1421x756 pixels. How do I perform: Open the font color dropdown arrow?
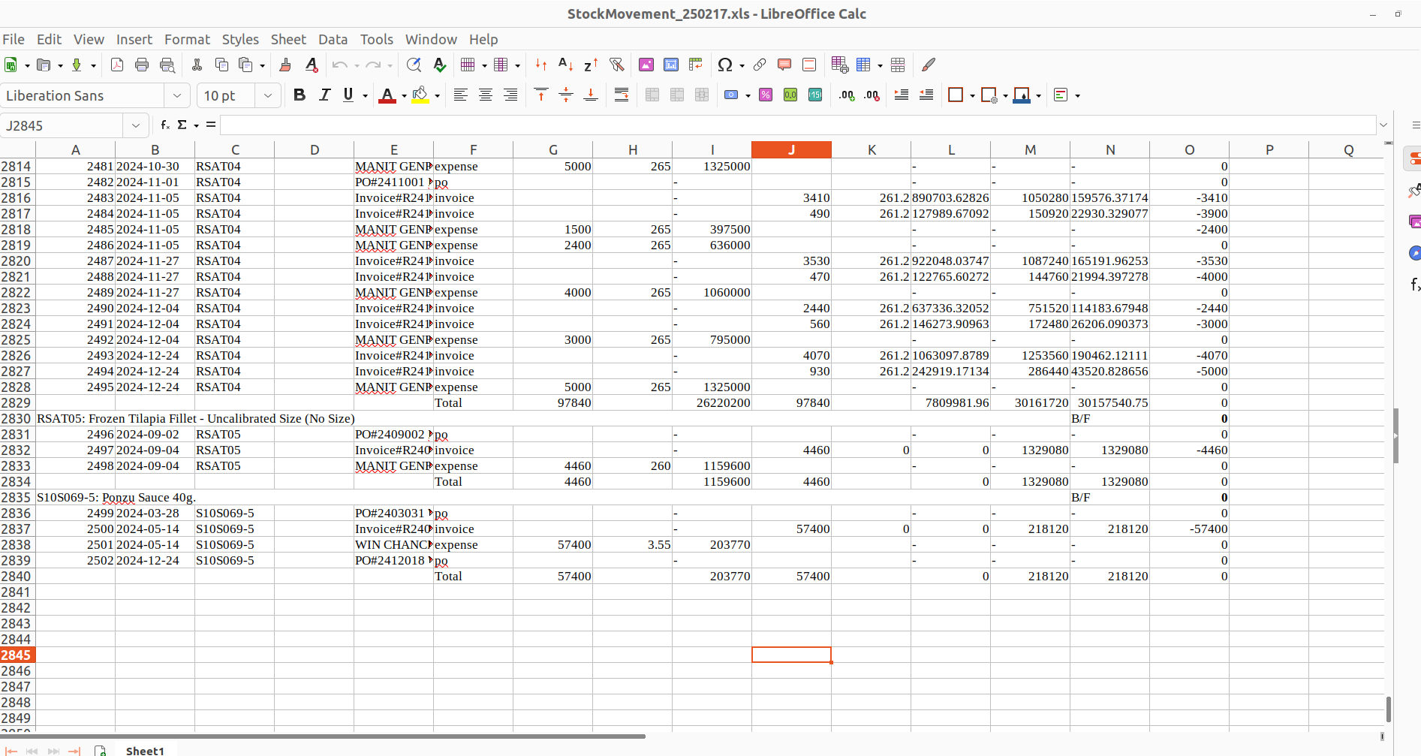pos(404,96)
